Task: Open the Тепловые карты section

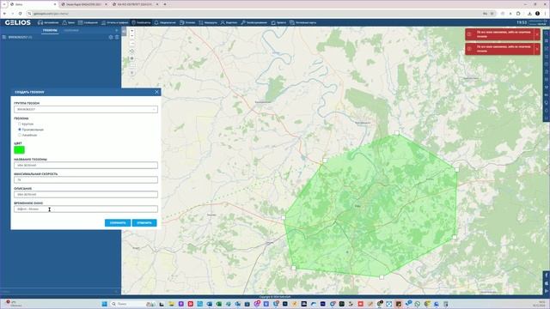Action: click(x=303, y=22)
